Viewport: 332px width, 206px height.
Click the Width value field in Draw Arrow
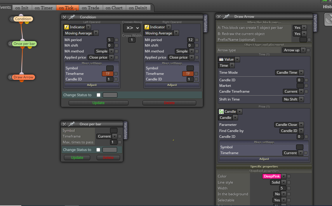283,188
